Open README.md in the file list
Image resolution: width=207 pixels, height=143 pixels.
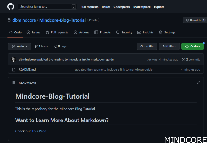click(x=27, y=69)
